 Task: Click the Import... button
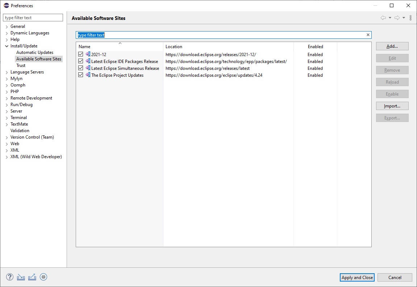point(392,106)
